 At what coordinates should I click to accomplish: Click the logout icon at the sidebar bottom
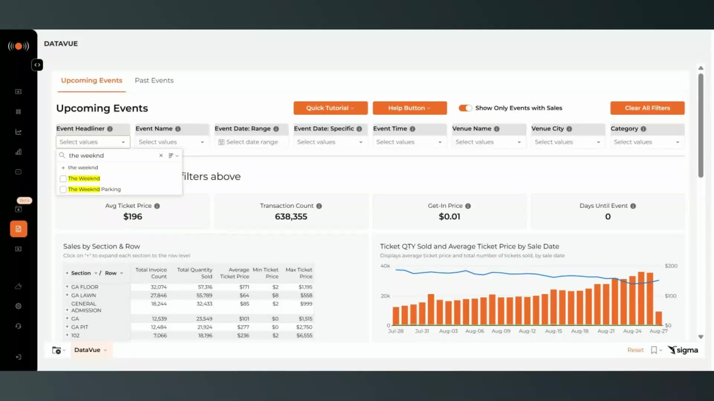point(18,357)
